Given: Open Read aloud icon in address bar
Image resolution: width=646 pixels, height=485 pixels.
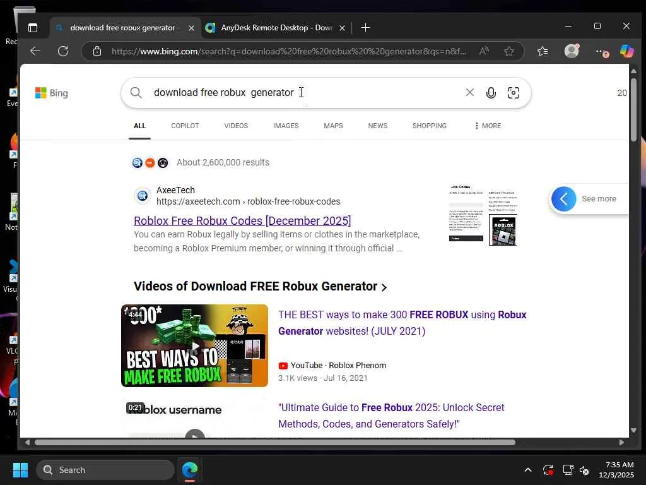Looking at the screenshot, I should [x=484, y=51].
